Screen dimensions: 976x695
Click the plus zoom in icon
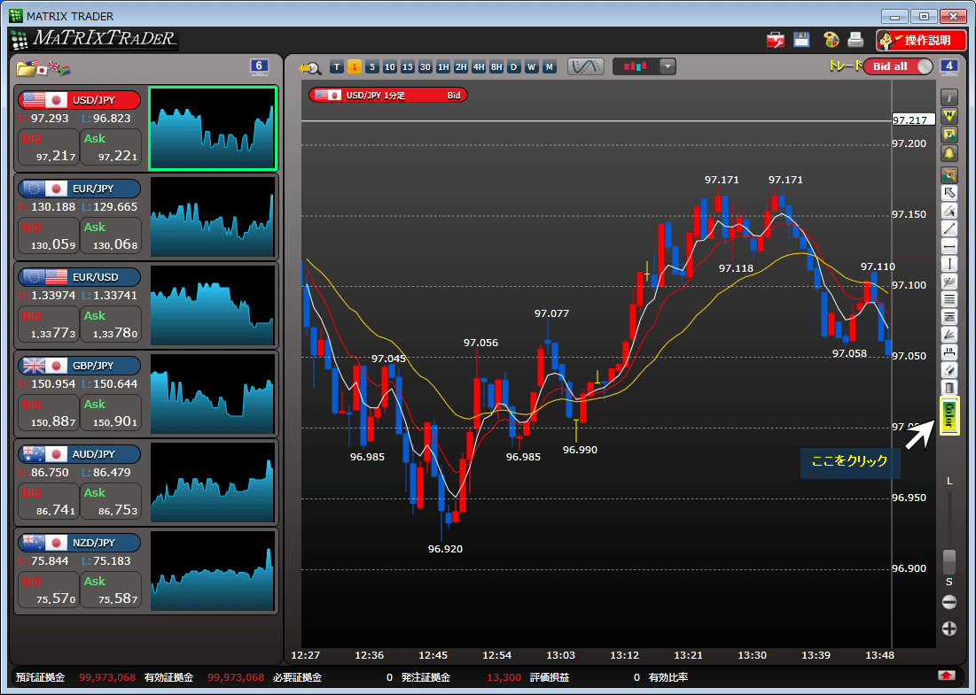pyautogui.click(x=949, y=629)
